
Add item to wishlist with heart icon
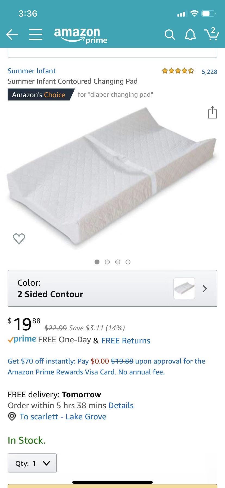coord(19,239)
